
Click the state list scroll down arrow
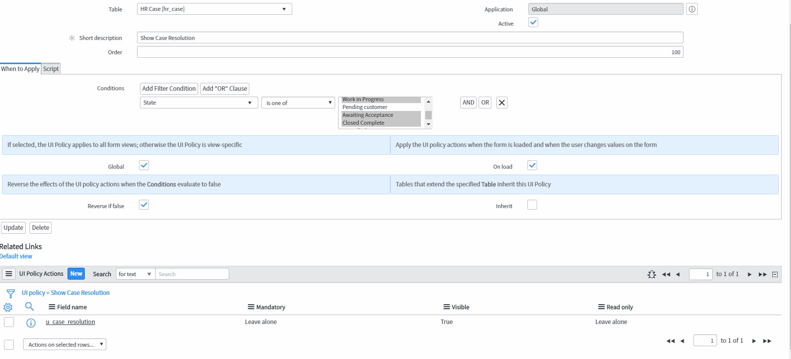click(428, 124)
